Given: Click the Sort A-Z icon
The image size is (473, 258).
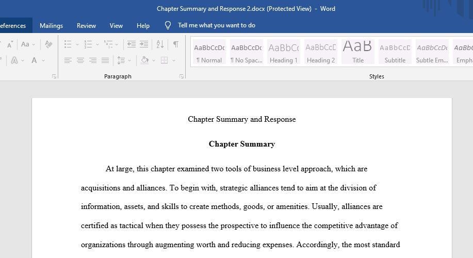Looking at the screenshot, I should [160, 44].
